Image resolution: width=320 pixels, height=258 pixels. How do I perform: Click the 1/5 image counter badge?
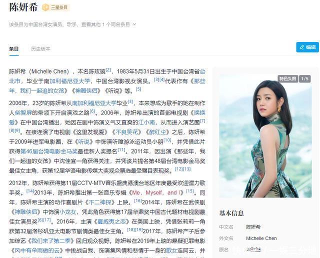[x=305, y=78]
